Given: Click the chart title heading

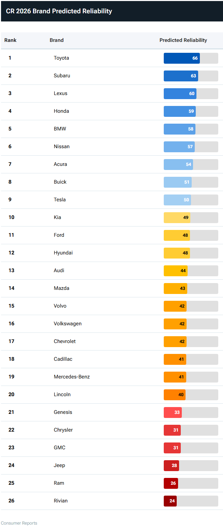Looking at the screenshot, I should 59,11.
